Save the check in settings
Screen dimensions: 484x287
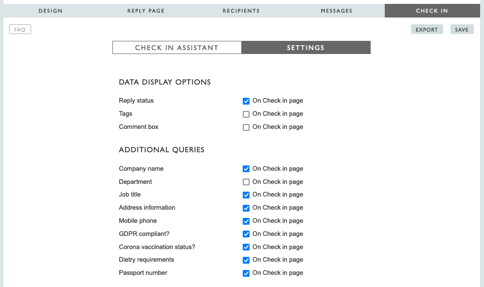462,30
